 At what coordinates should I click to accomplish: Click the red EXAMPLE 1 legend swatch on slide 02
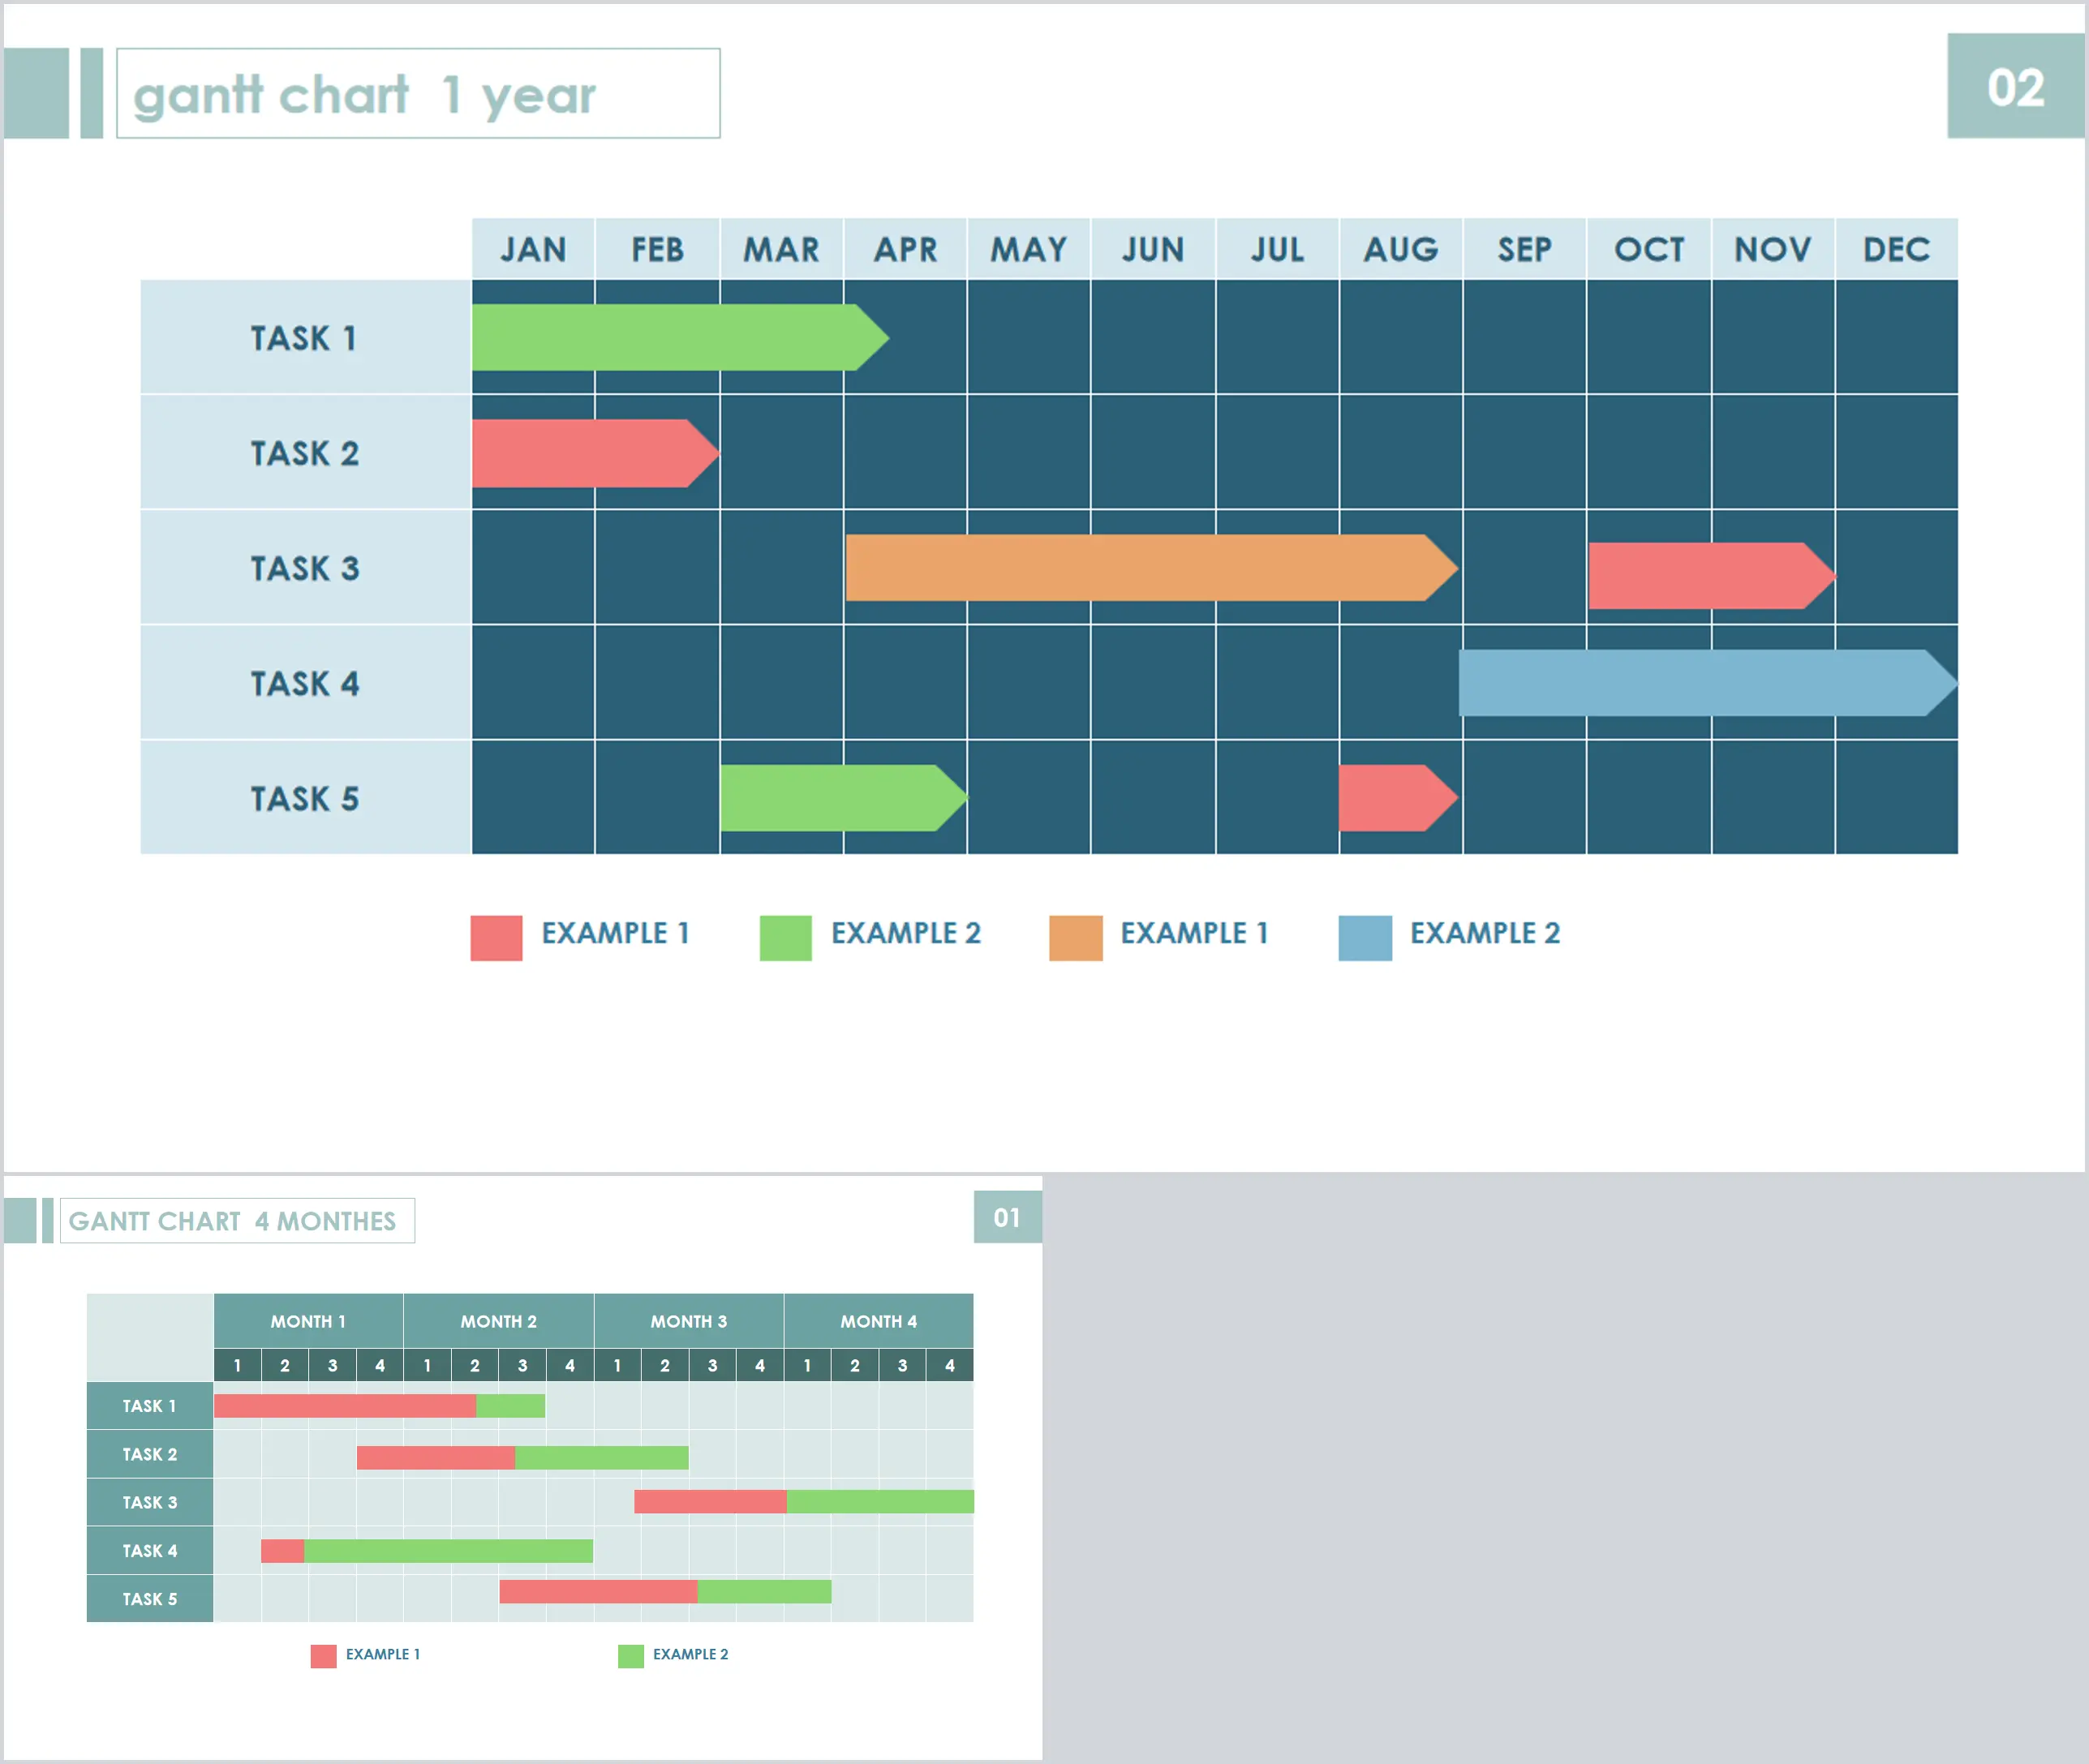[496, 937]
